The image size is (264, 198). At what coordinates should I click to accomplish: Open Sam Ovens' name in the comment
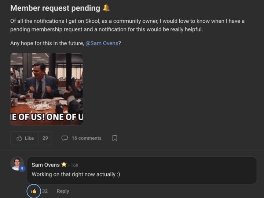(x=45, y=165)
